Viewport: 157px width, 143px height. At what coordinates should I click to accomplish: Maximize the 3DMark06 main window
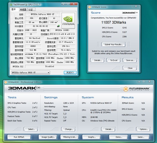tap(144, 82)
